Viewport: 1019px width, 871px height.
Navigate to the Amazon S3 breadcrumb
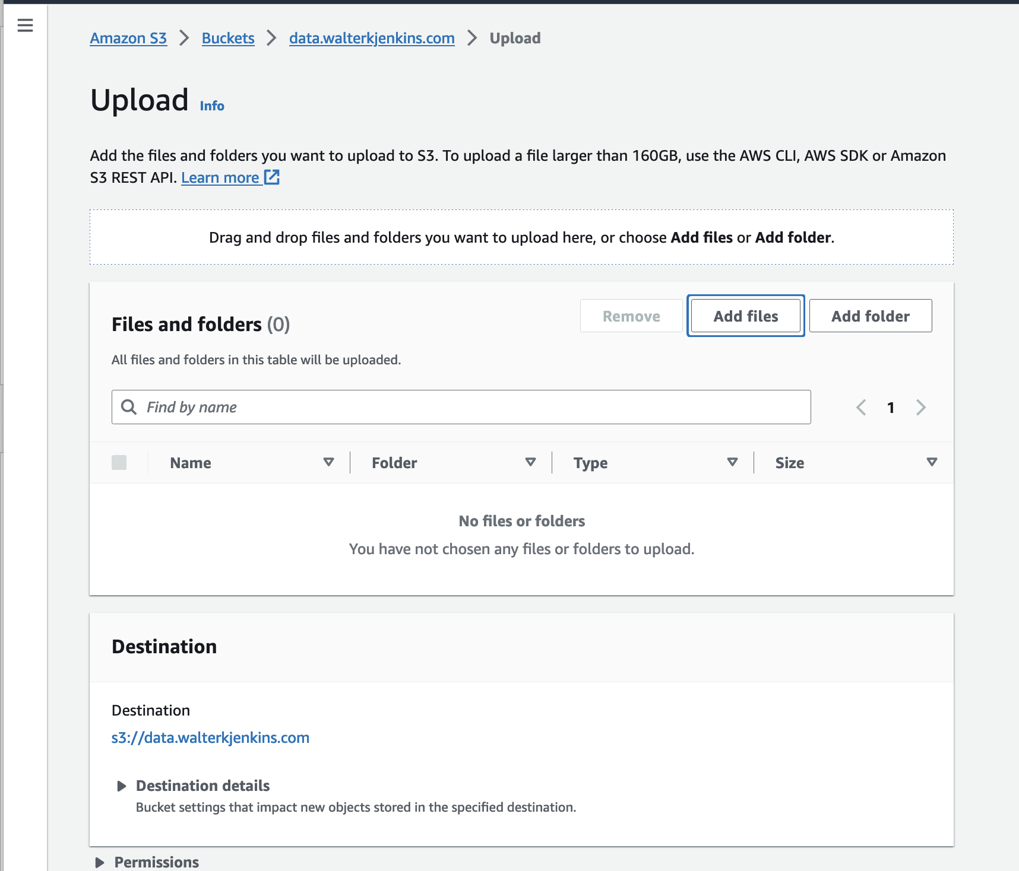[128, 38]
